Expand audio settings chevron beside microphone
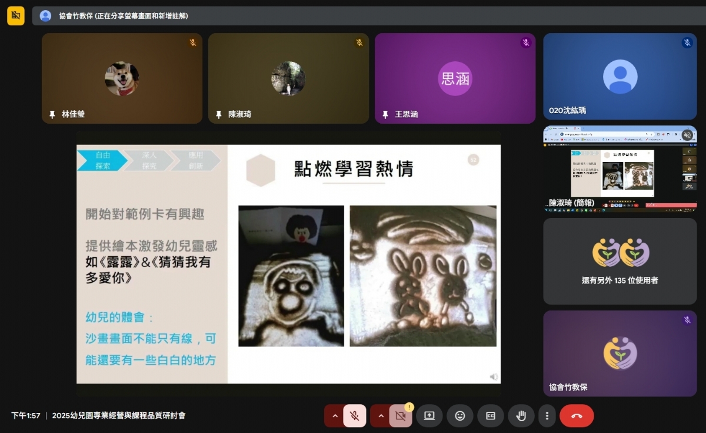 point(335,416)
